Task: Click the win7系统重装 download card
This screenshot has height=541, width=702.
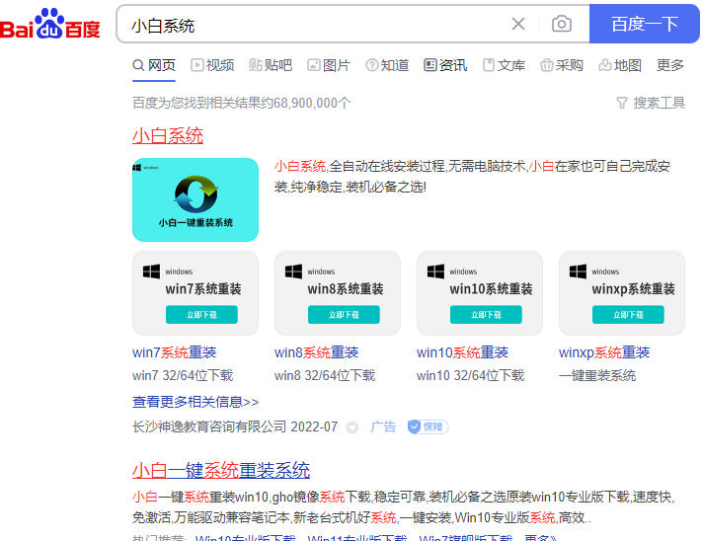Action: [x=195, y=293]
